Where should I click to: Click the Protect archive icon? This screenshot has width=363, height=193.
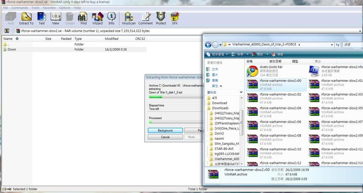[161, 18]
